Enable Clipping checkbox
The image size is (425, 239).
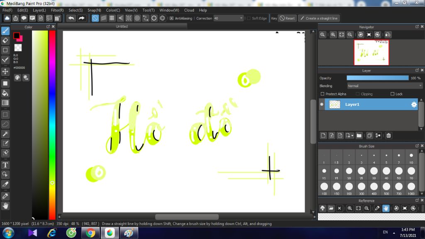point(358,94)
